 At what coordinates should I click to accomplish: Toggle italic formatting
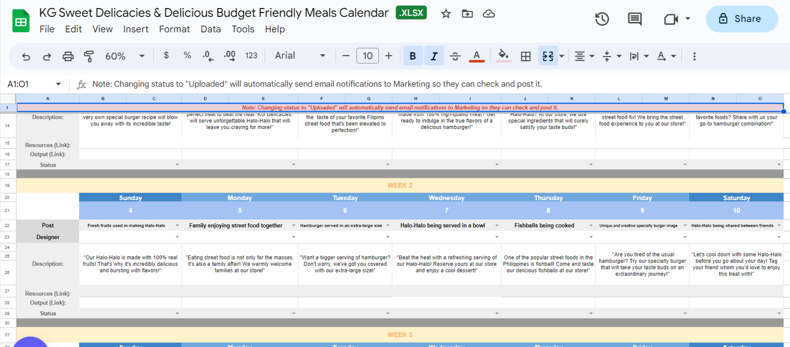(434, 56)
